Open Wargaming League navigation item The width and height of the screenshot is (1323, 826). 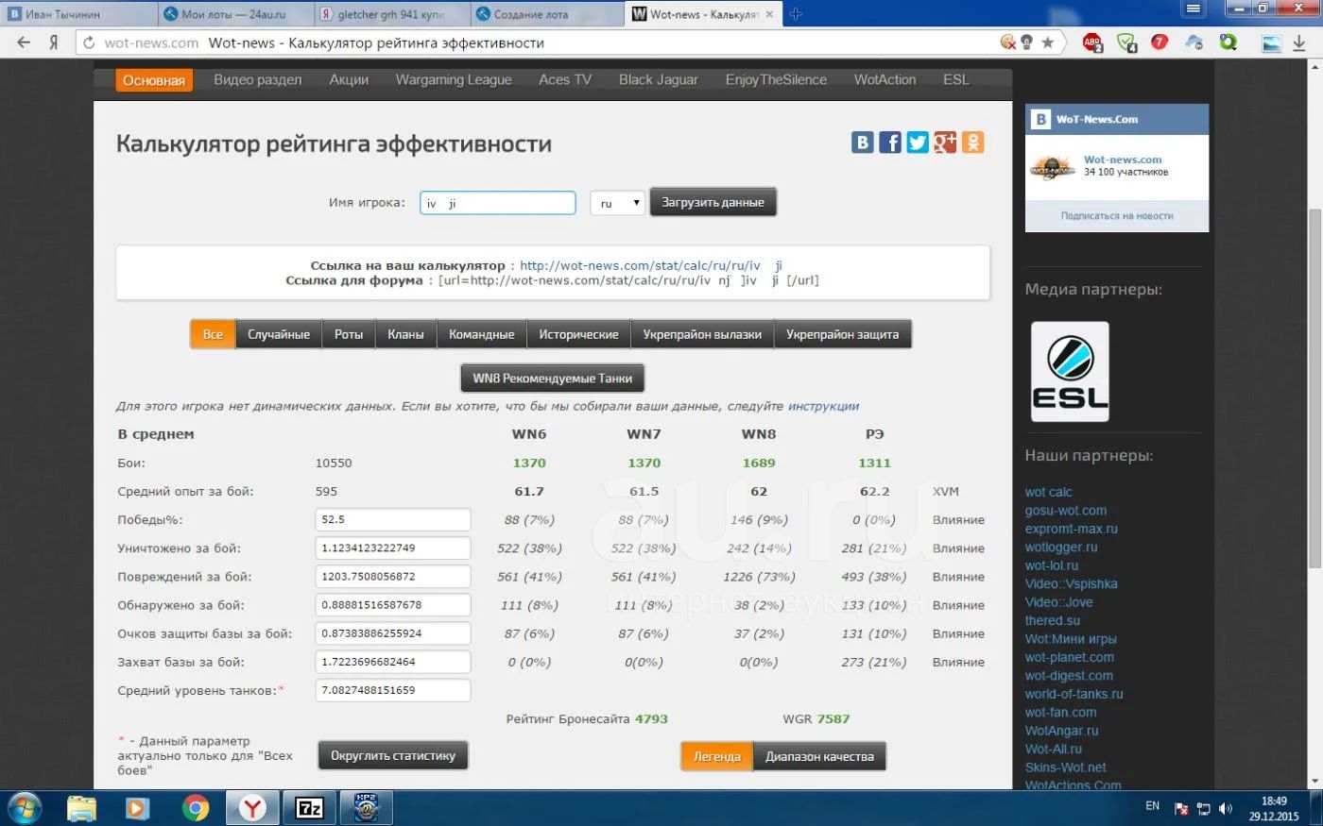pos(454,80)
